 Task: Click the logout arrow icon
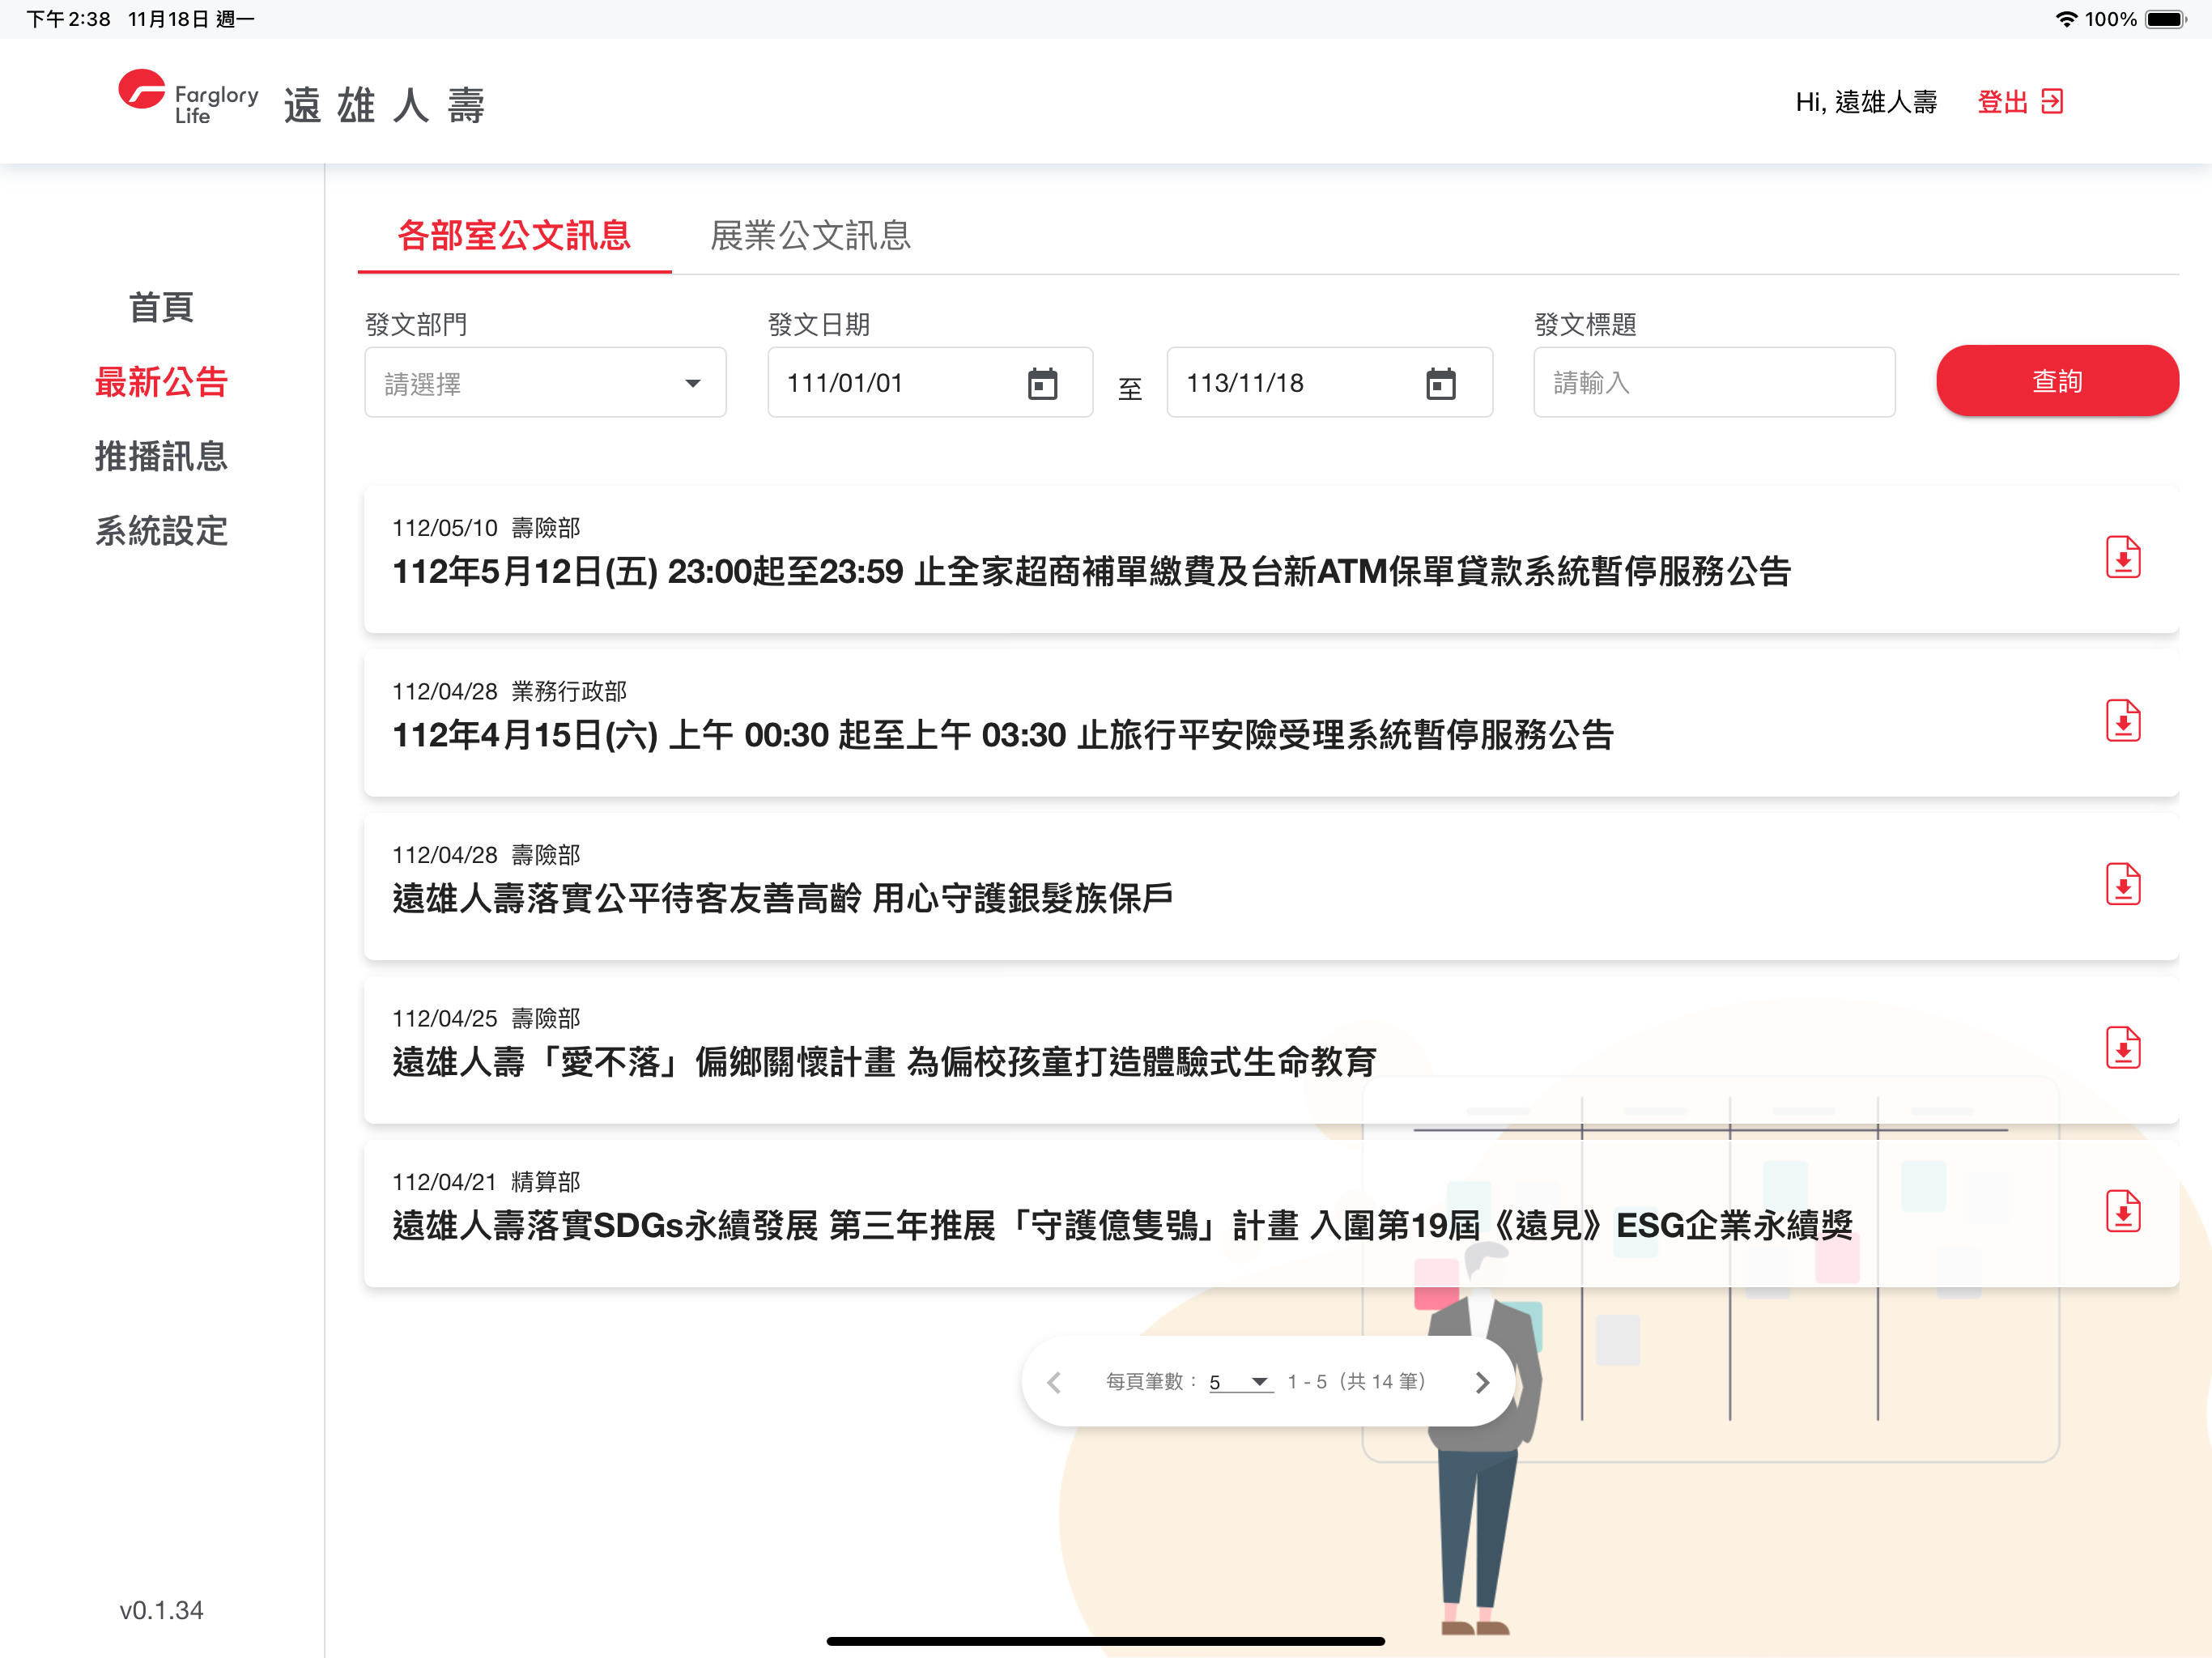click(2052, 102)
